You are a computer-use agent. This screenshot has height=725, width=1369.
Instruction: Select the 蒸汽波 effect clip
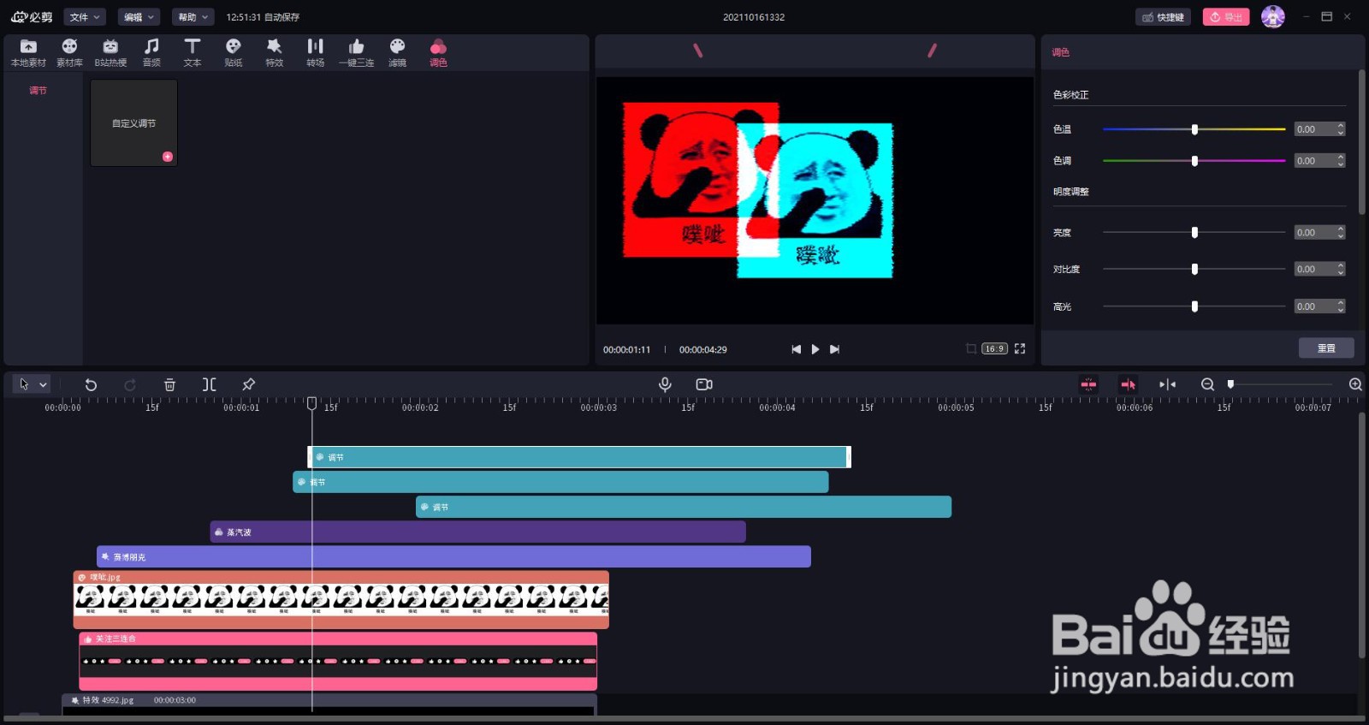(477, 532)
